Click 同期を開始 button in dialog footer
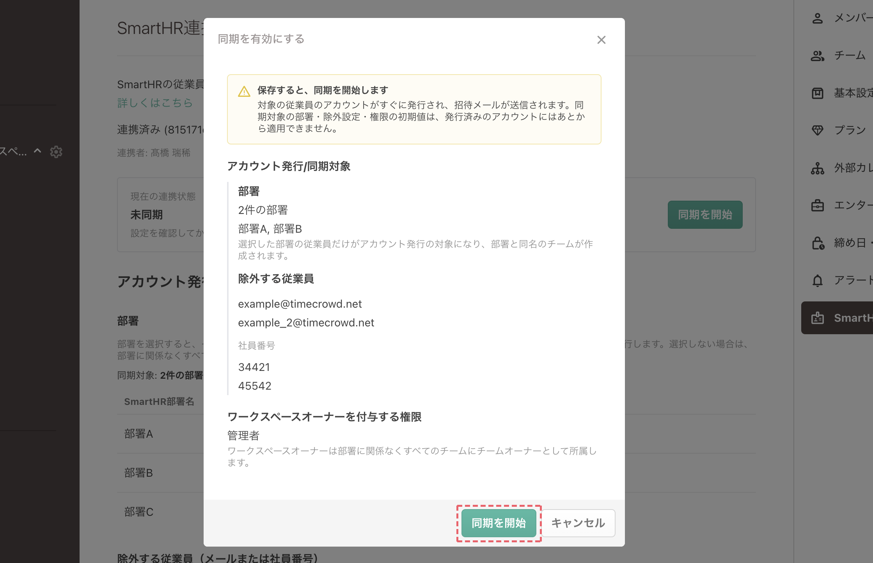873x563 pixels. (499, 523)
